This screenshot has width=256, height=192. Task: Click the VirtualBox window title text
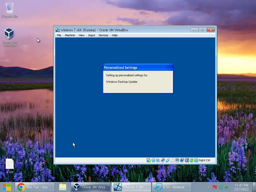coord(94,30)
